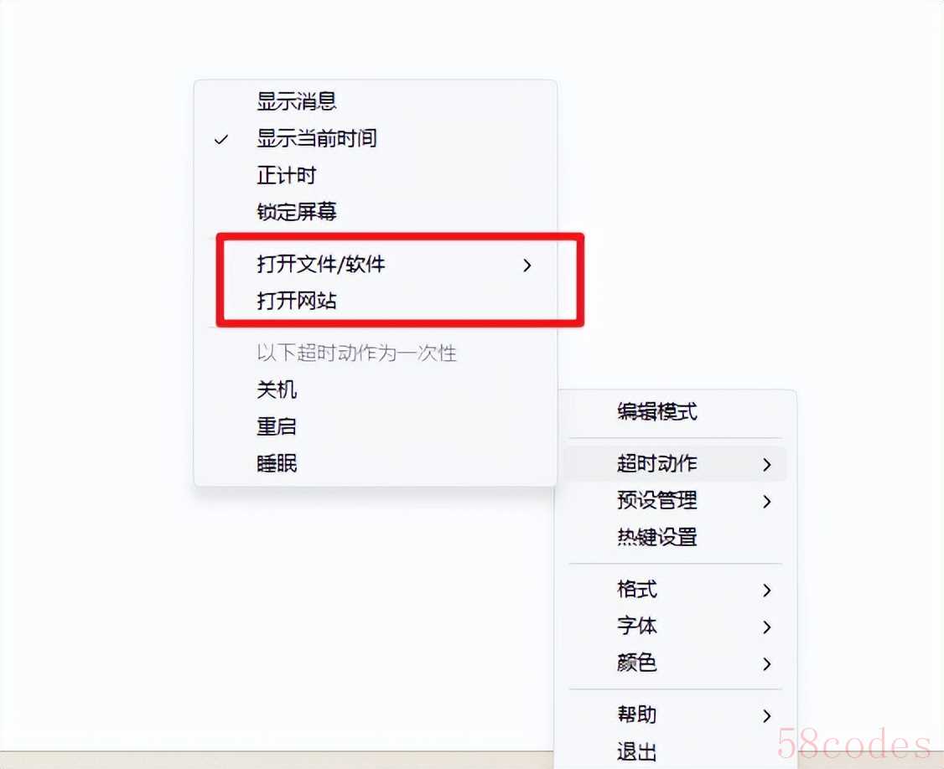Choose the 打开网站 action

[376, 300]
